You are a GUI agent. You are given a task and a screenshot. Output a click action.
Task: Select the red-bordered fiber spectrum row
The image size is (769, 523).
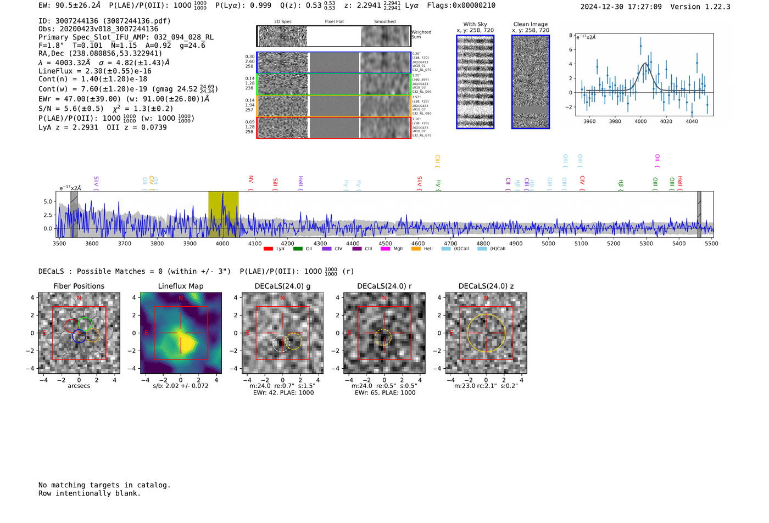click(x=334, y=128)
